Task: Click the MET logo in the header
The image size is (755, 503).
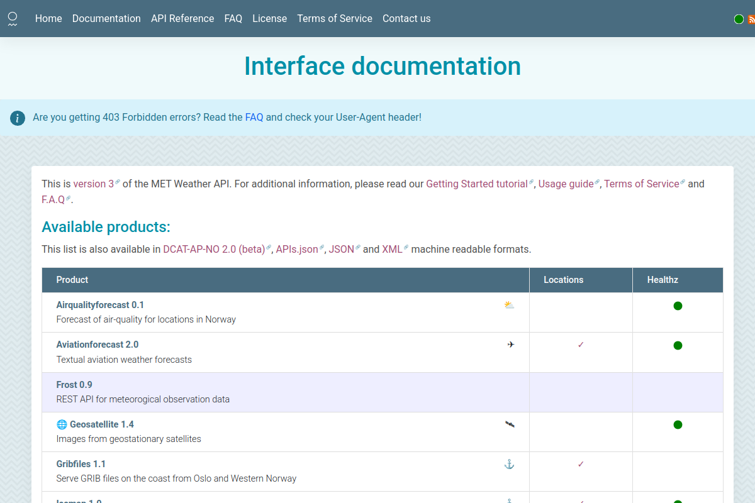Action: (x=13, y=19)
